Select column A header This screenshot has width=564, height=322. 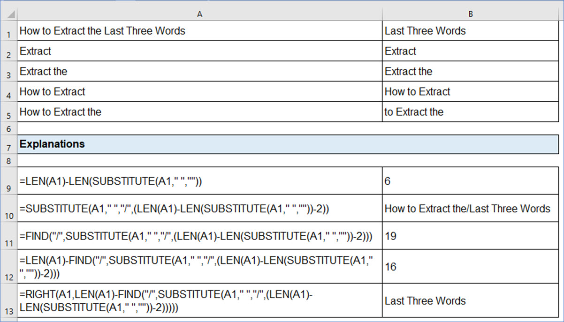(x=199, y=14)
